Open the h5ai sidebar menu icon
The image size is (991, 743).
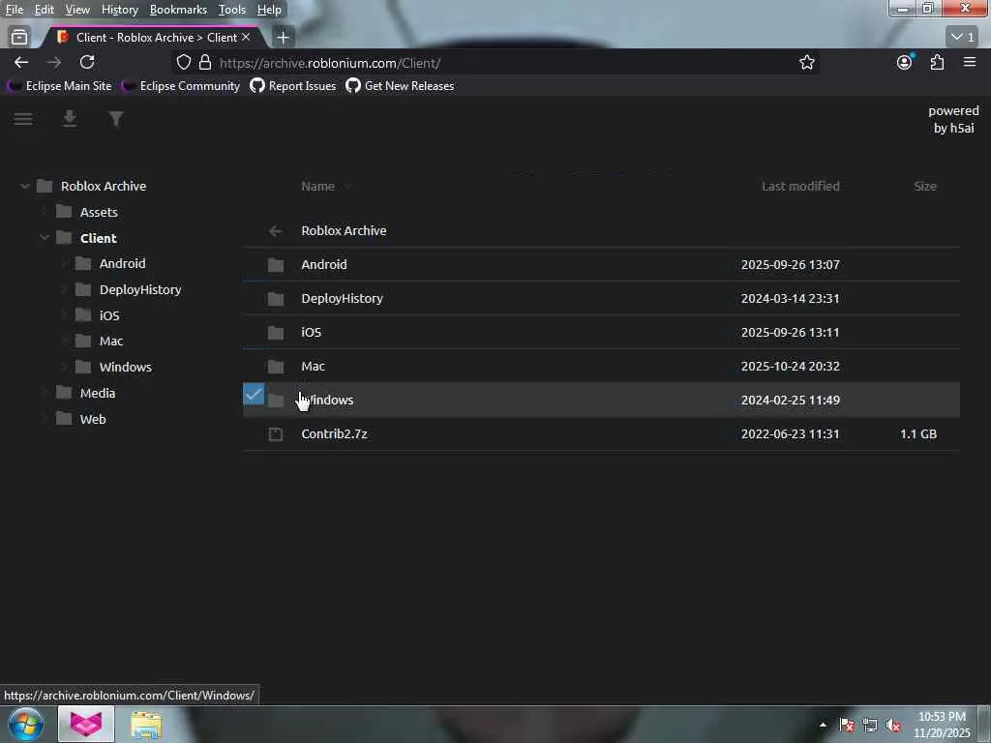click(23, 119)
